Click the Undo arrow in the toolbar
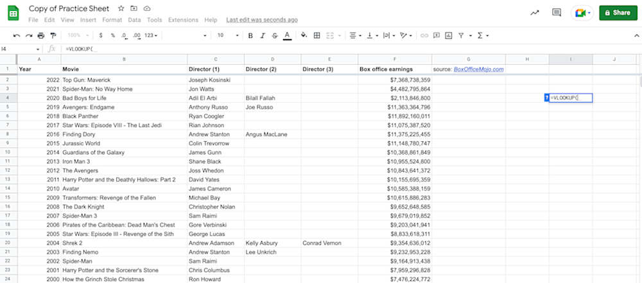 pyautogui.click(x=17, y=36)
